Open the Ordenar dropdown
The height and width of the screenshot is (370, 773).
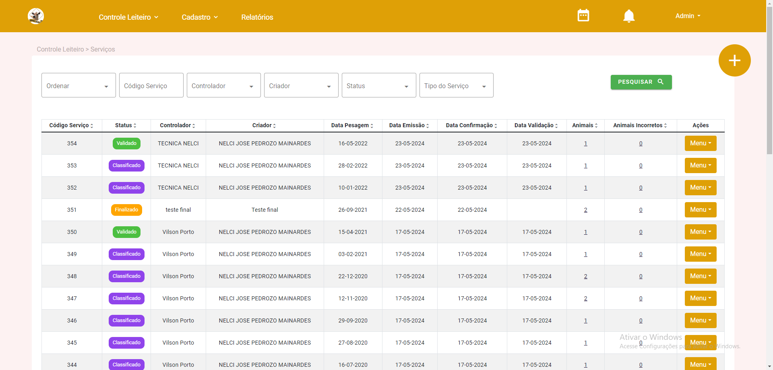pos(79,85)
